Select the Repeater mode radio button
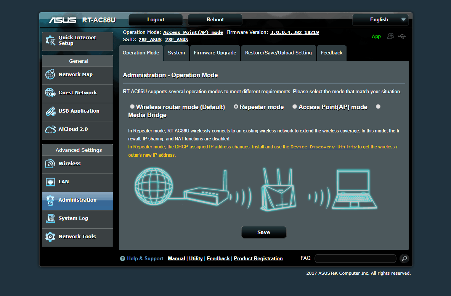The image size is (451, 296). pyautogui.click(x=236, y=107)
